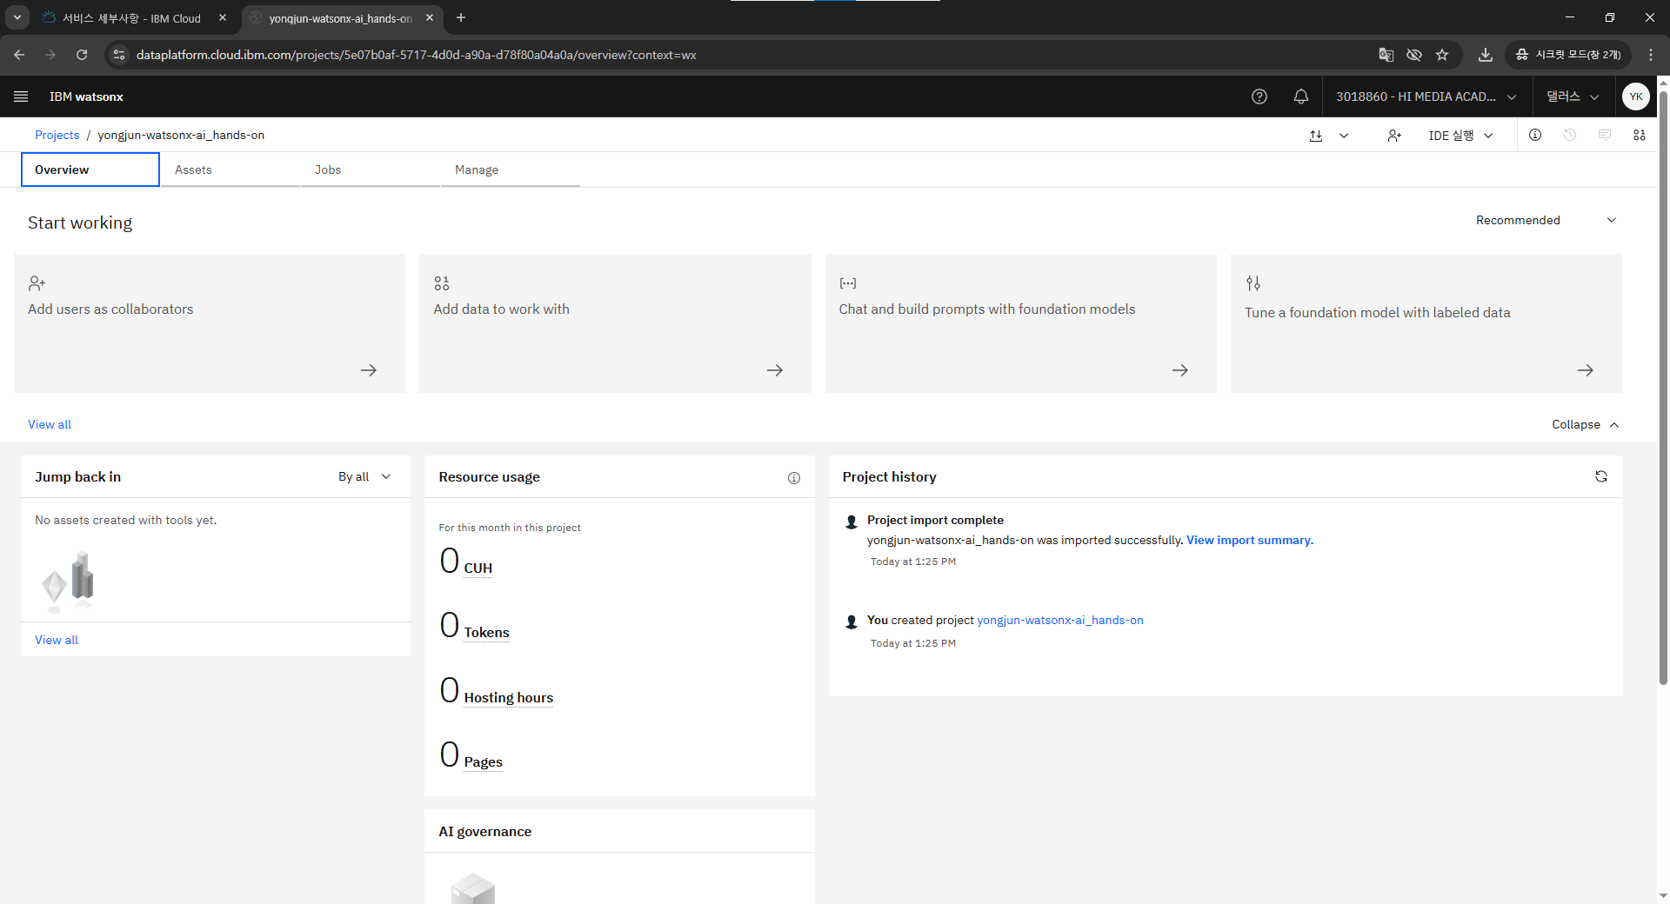Close the 서비스 세부사항 - IBM Cloud tab
The image size is (1670, 904).
click(x=223, y=17)
